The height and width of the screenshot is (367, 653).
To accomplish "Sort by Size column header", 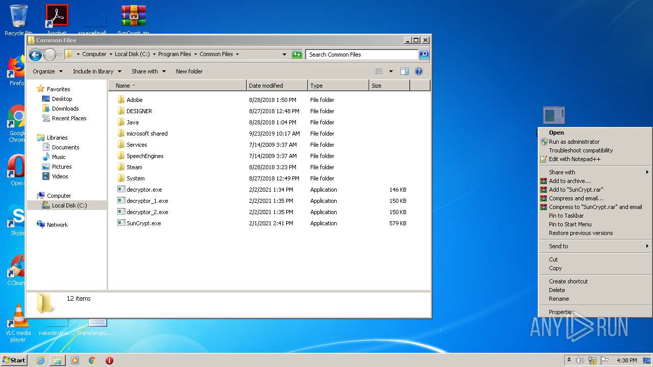I will click(x=390, y=86).
